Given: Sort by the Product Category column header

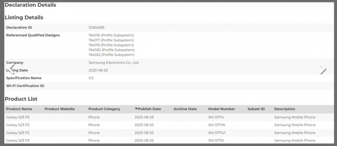Looking at the screenshot, I should coord(104,109).
